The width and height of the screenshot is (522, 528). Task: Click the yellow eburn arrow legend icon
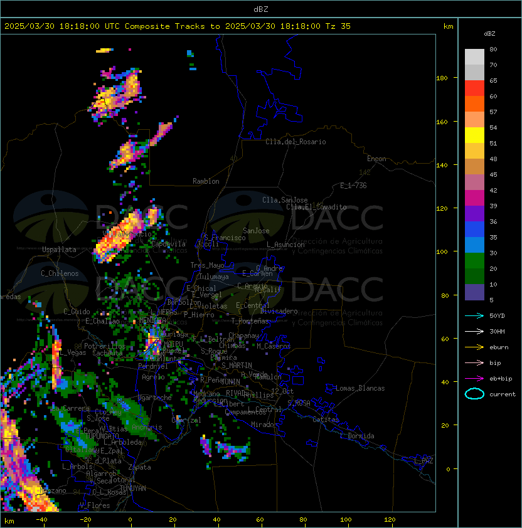click(474, 347)
